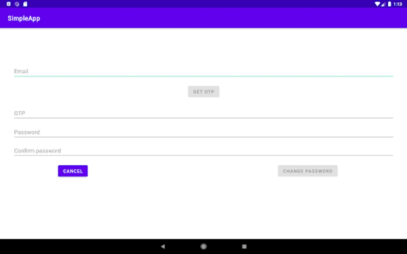
Task: Select the OTP input field
Action: click(203, 113)
